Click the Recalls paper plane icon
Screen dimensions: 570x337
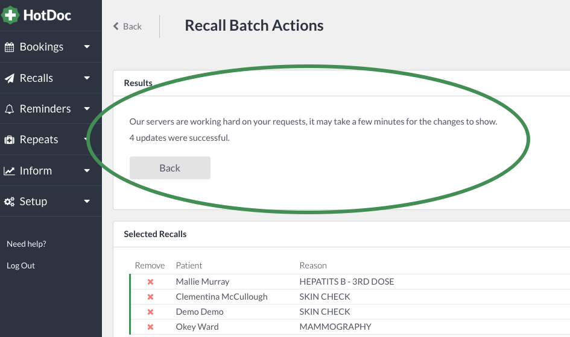coord(10,78)
